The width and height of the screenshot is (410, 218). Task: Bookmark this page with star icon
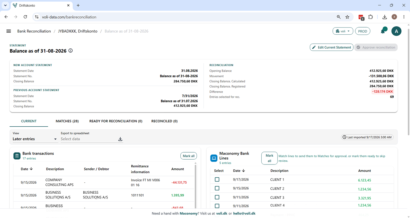coord(347,17)
